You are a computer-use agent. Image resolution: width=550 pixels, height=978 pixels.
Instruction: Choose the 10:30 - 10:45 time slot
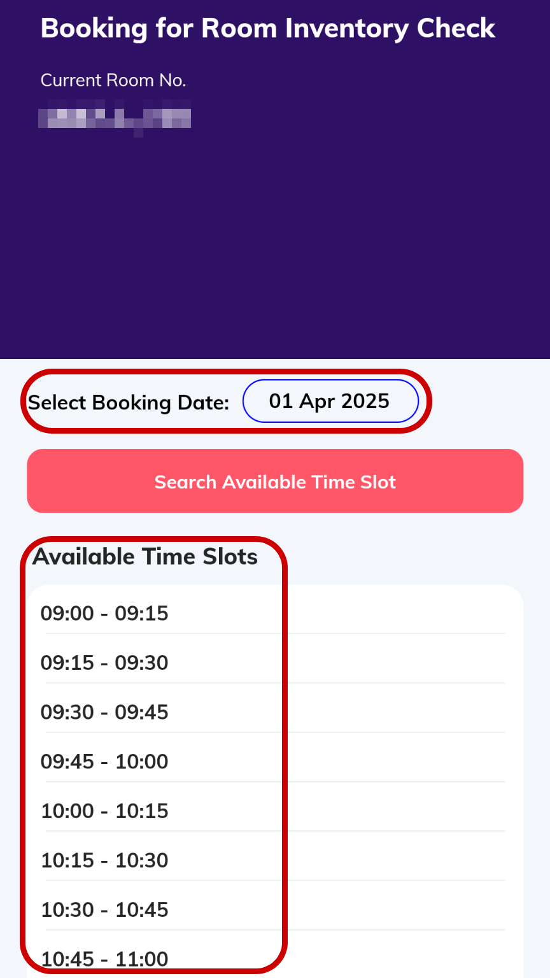click(104, 910)
